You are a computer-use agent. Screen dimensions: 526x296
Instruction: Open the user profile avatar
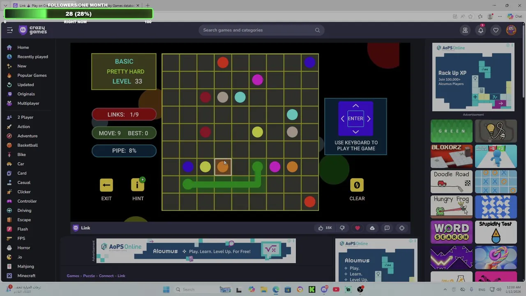(511, 30)
